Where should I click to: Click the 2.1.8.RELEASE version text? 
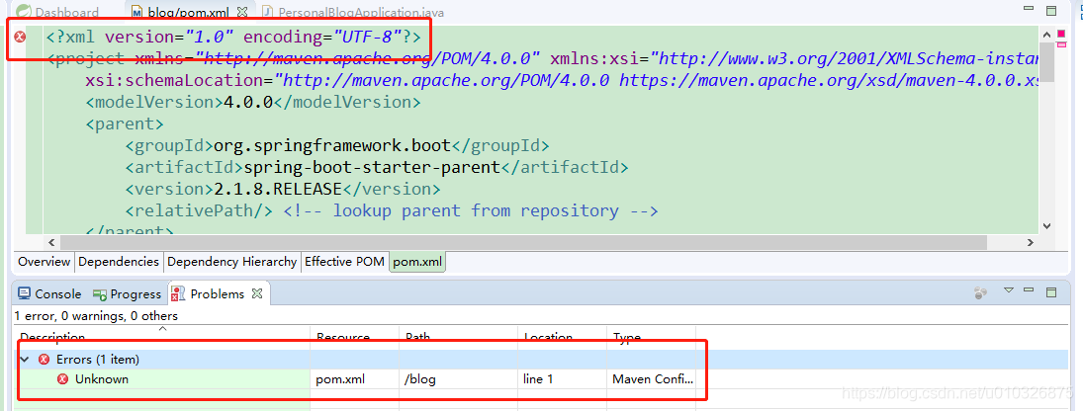tap(278, 189)
